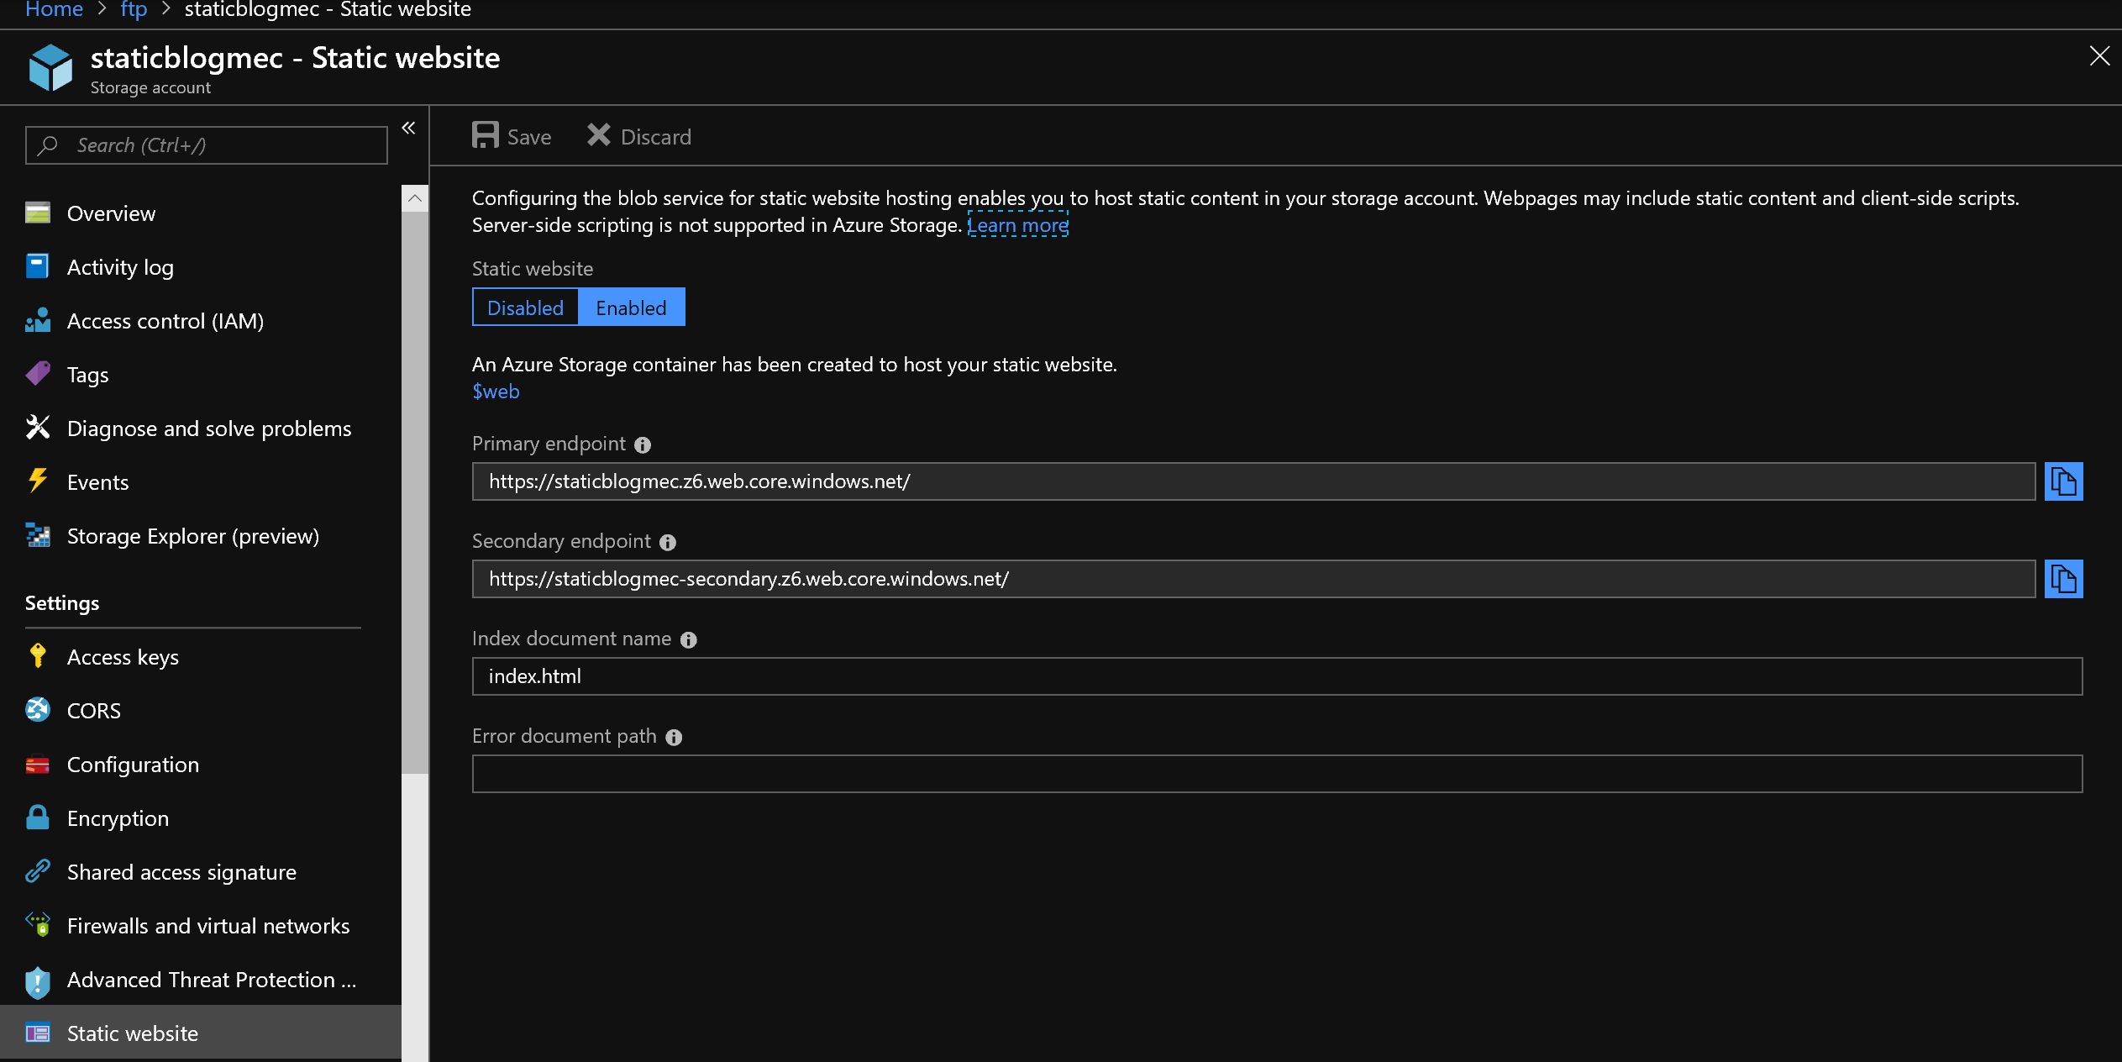The width and height of the screenshot is (2122, 1062).
Task: Open Events menu item
Action: (x=201, y=482)
